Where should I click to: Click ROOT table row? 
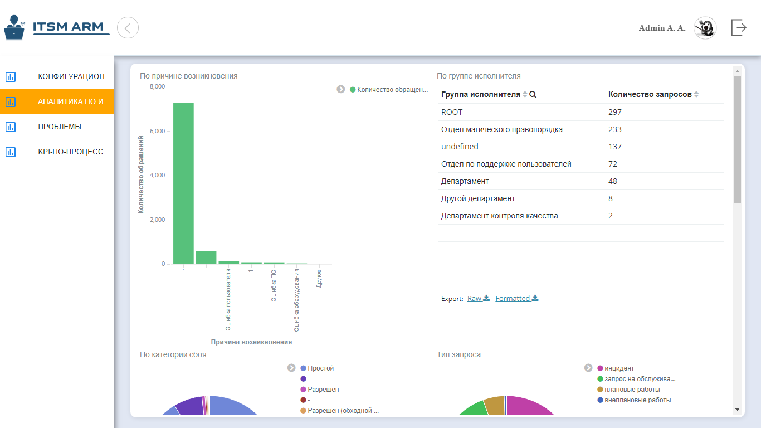(581, 112)
